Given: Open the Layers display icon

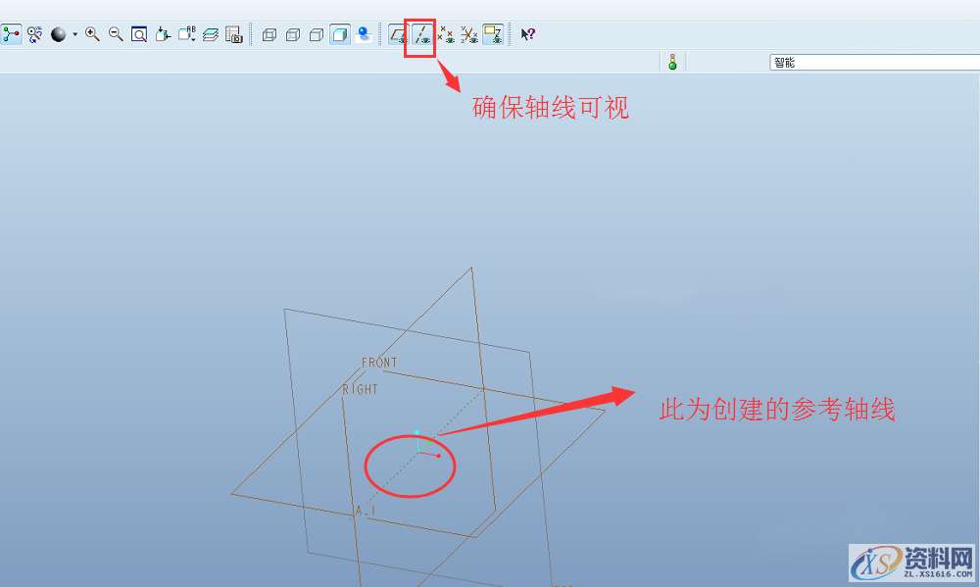Looking at the screenshot, I should [210, 34].
